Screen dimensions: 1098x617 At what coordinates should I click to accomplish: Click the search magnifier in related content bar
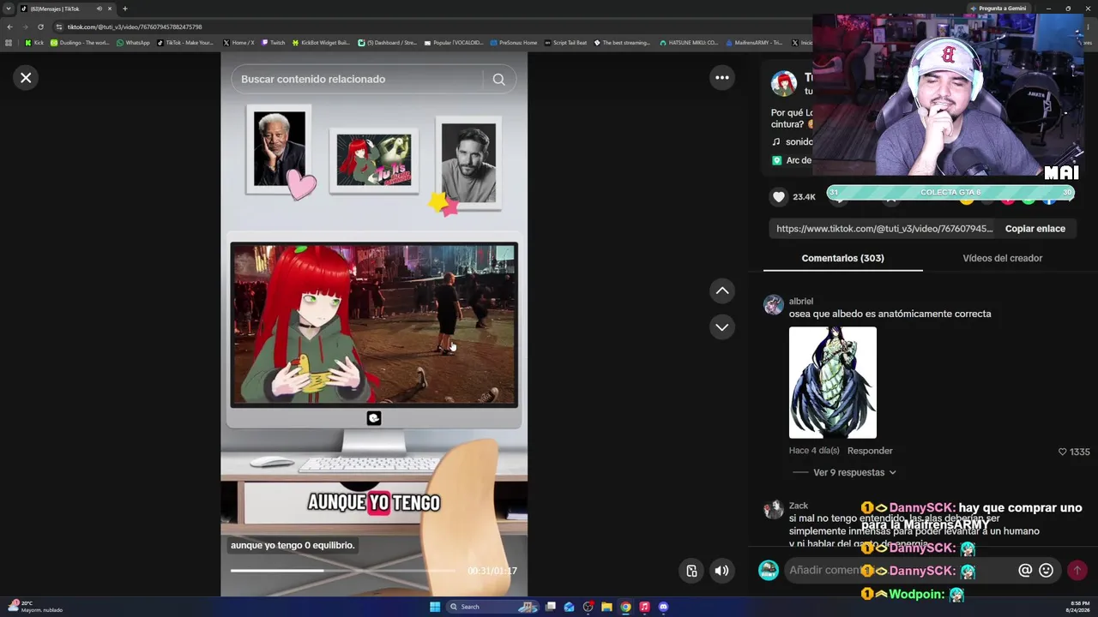[x=498, y=79]
